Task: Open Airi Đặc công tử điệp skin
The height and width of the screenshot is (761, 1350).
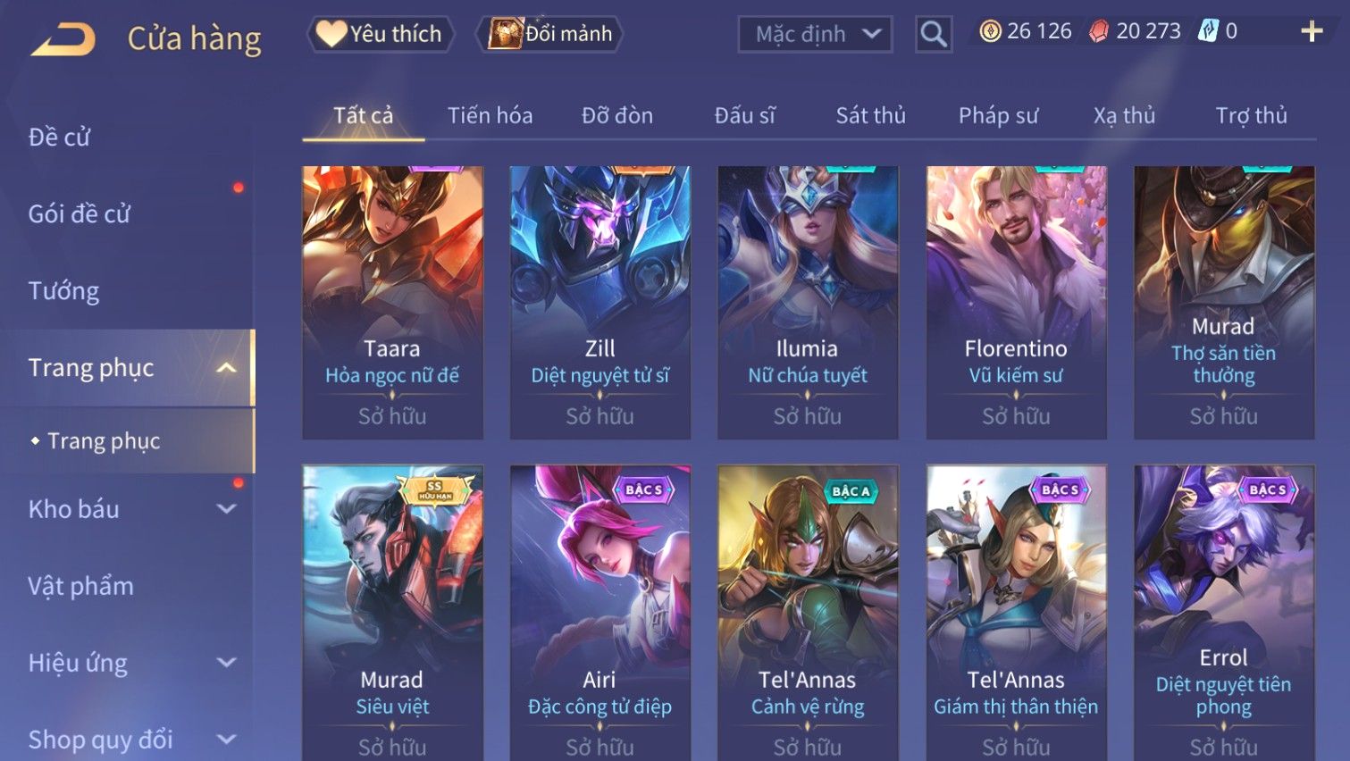Action: pyautogui.click(x=600, y=613)
